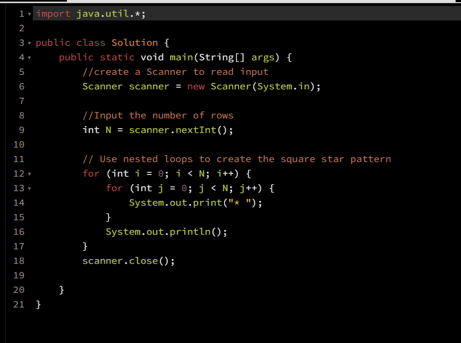
Task: Collapse the Solution class fold on line 3
Action: click(x=28, y=43)
